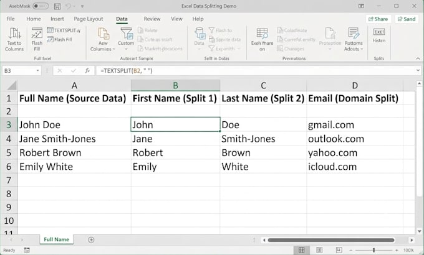Image resolution: width=424 pixels, height=255 pixels.
Task: Expand the formula bar chevron
Action: pos(418,71)
